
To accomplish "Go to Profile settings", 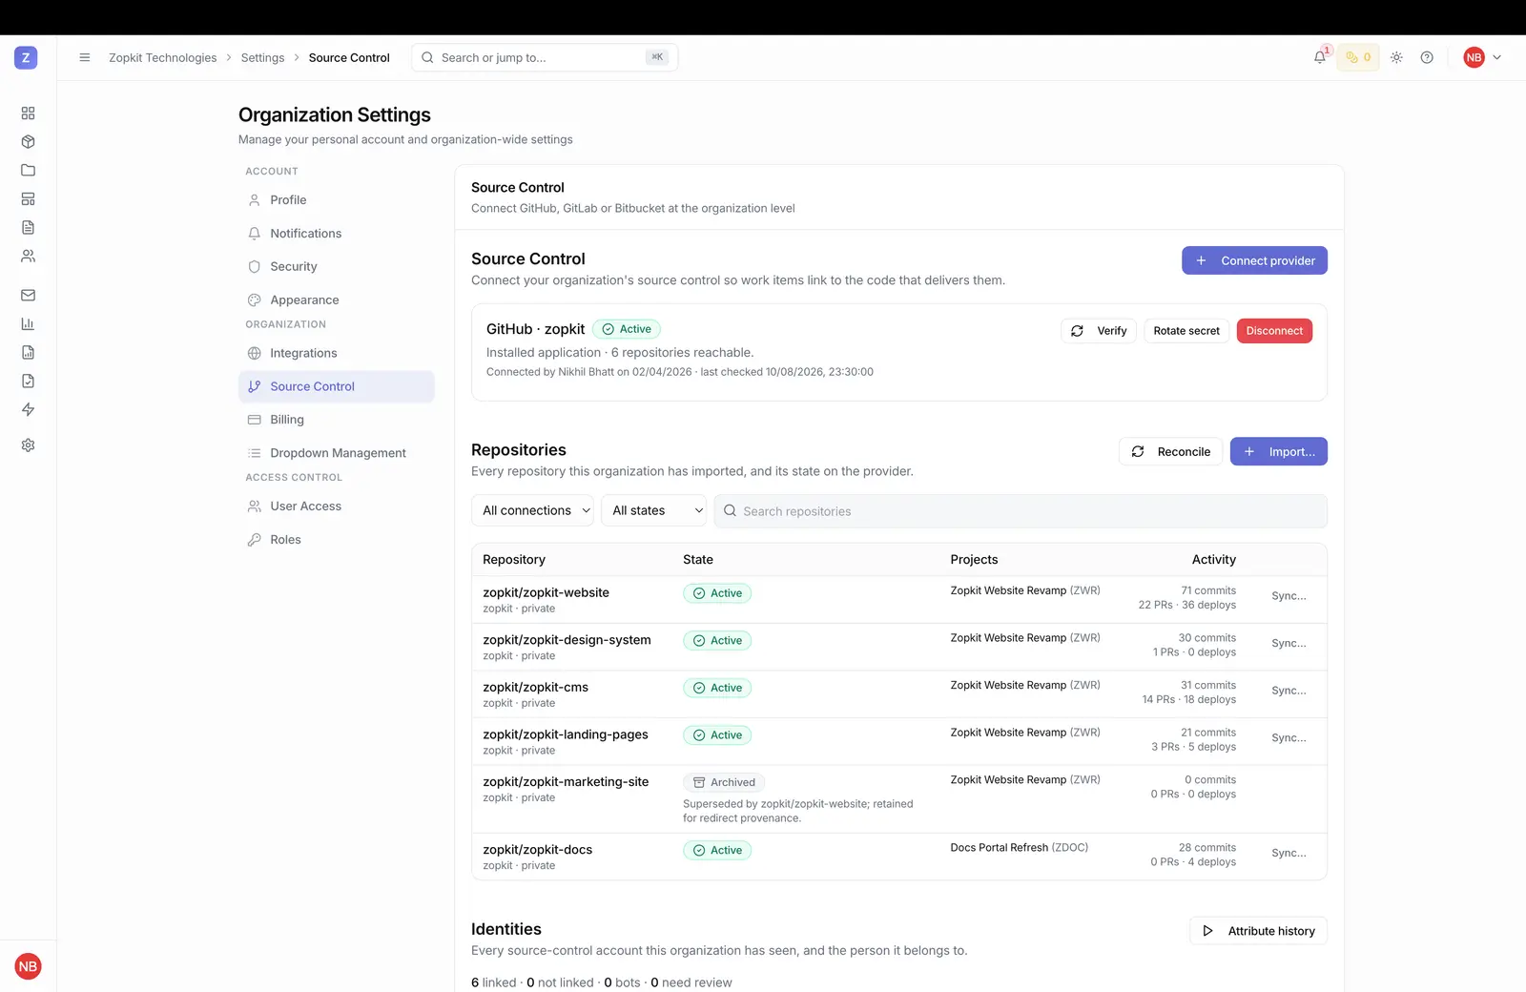I will pos(337,200).
